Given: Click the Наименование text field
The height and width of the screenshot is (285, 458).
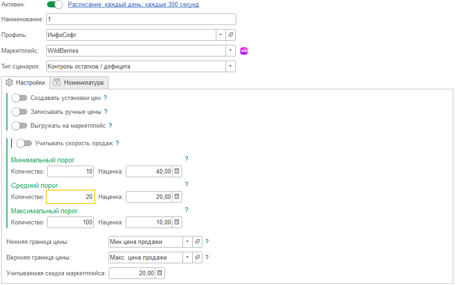Looking at the screenshot, I should coord(141,19).
